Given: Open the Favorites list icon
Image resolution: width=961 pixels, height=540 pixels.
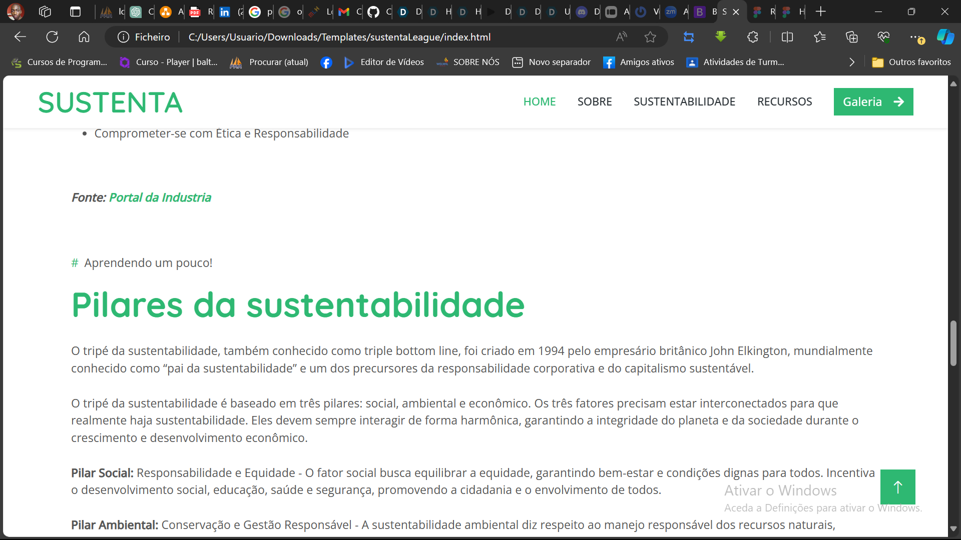Looking at the screenshot, I should 820,37.
